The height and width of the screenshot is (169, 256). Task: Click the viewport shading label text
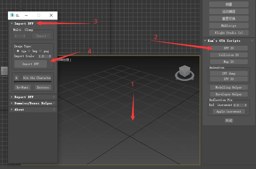coord(64,60)
